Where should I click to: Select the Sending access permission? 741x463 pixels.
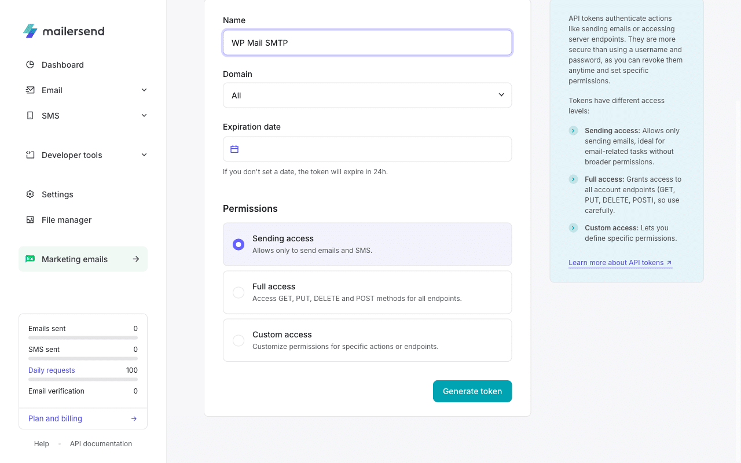pyautogui.click(x=239, y=244)
